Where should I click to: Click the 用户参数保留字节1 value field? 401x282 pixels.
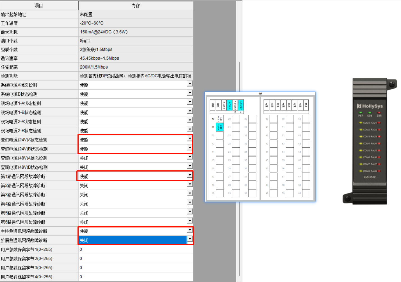135,249
